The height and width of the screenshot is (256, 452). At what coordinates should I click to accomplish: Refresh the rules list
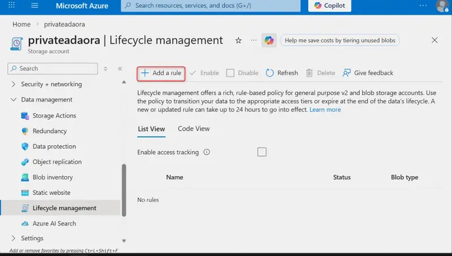tap(281, 73)
